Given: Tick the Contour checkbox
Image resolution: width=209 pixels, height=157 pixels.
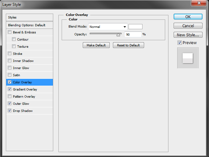Looking at the screenshot, I should click(x=14, y=39).
